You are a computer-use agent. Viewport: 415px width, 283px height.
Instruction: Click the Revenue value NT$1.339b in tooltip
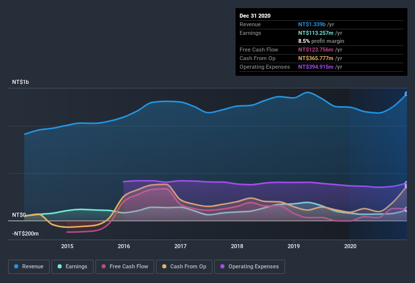click(312, 24)
